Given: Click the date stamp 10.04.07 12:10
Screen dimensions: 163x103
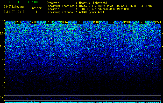Looking at the screenshot, I should (x=13, y=12).
